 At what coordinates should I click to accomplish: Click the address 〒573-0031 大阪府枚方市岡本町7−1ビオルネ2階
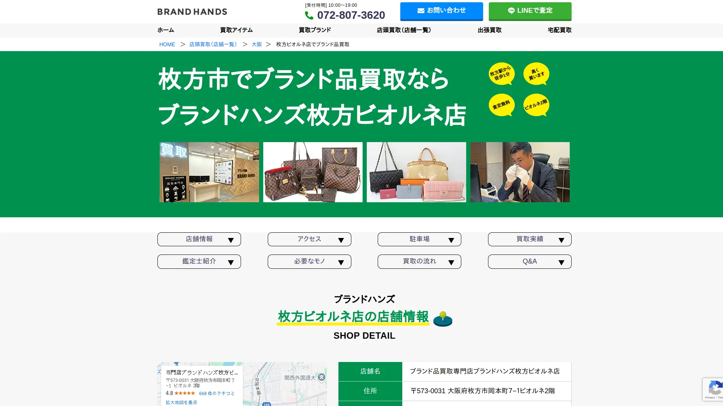tap(483, 391)
